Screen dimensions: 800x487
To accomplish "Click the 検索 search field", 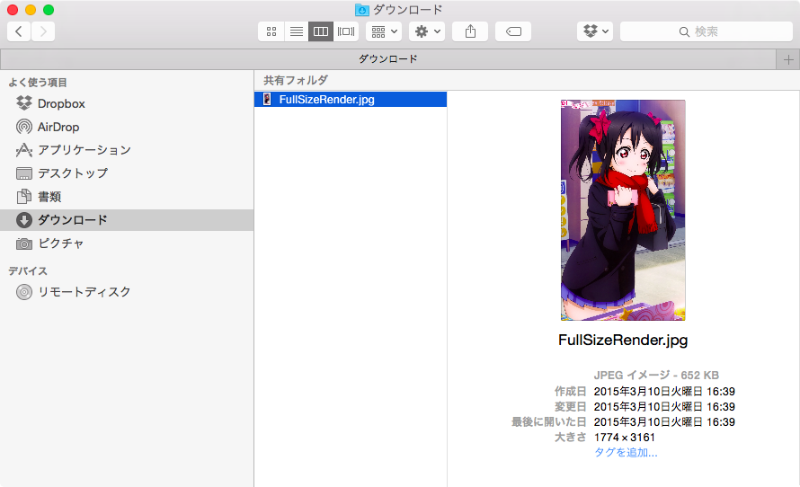I will click(707, 31).
